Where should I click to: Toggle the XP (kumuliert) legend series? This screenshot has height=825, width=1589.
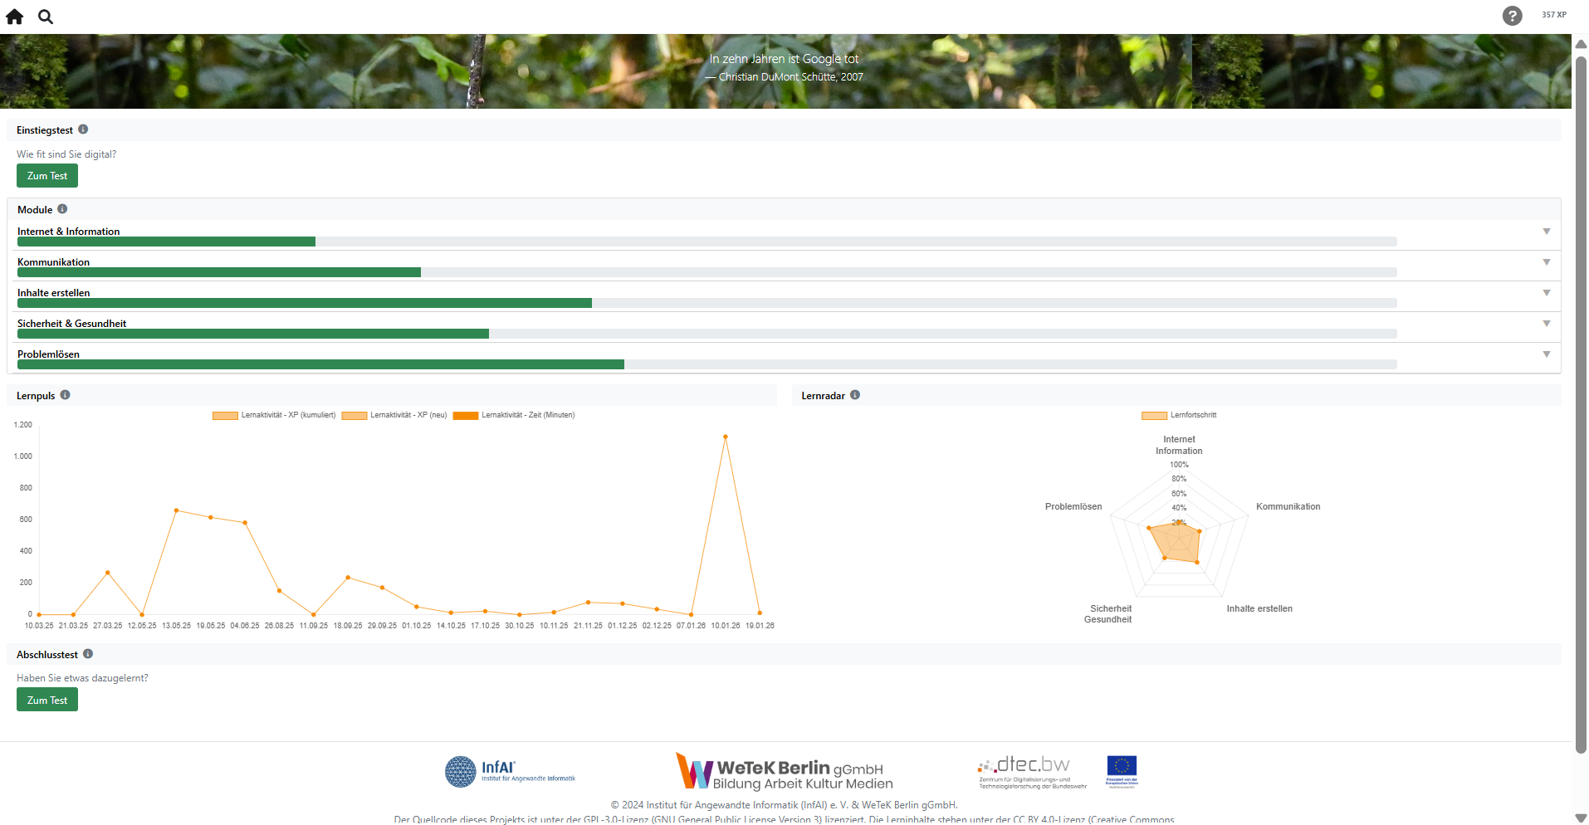pyautogui.click(x=225, y=415)
